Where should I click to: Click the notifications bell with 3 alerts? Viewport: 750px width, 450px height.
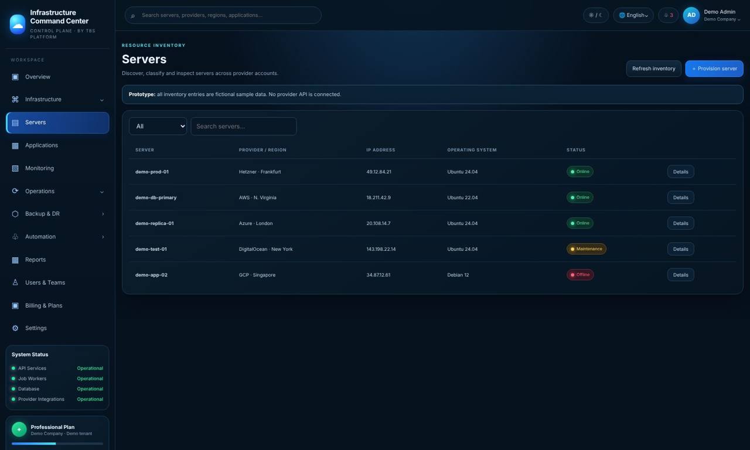tap(669, 15)
